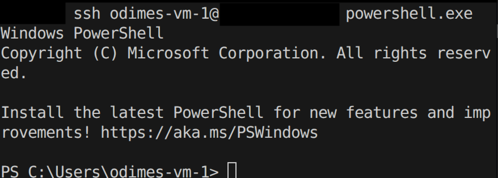This screenshot has width=498, height=178.
Task: Click the wrapped "ed." text fragment
Action: click(x=14, y=73)
